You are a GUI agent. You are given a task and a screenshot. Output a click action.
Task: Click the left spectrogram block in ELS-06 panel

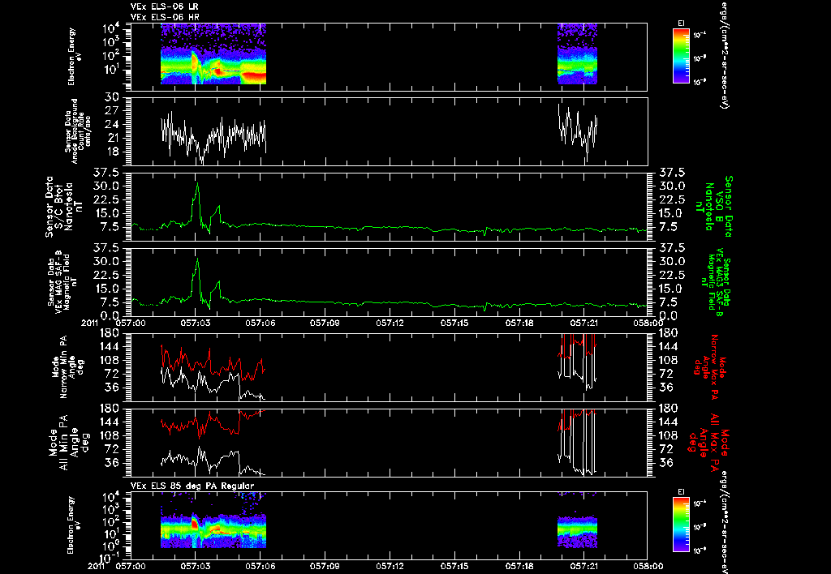tap(213, 54)
